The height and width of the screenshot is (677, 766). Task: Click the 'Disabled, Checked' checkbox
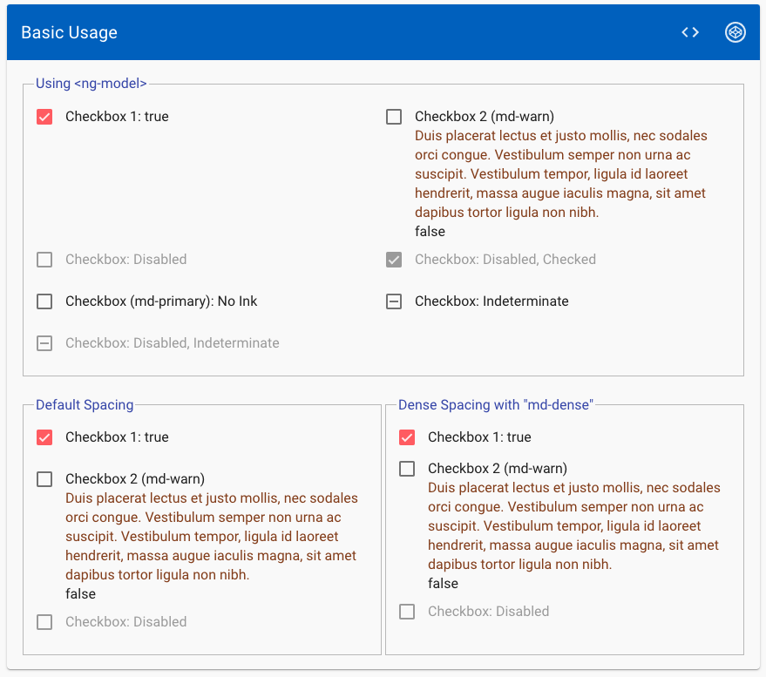click(x=394, y=260)
